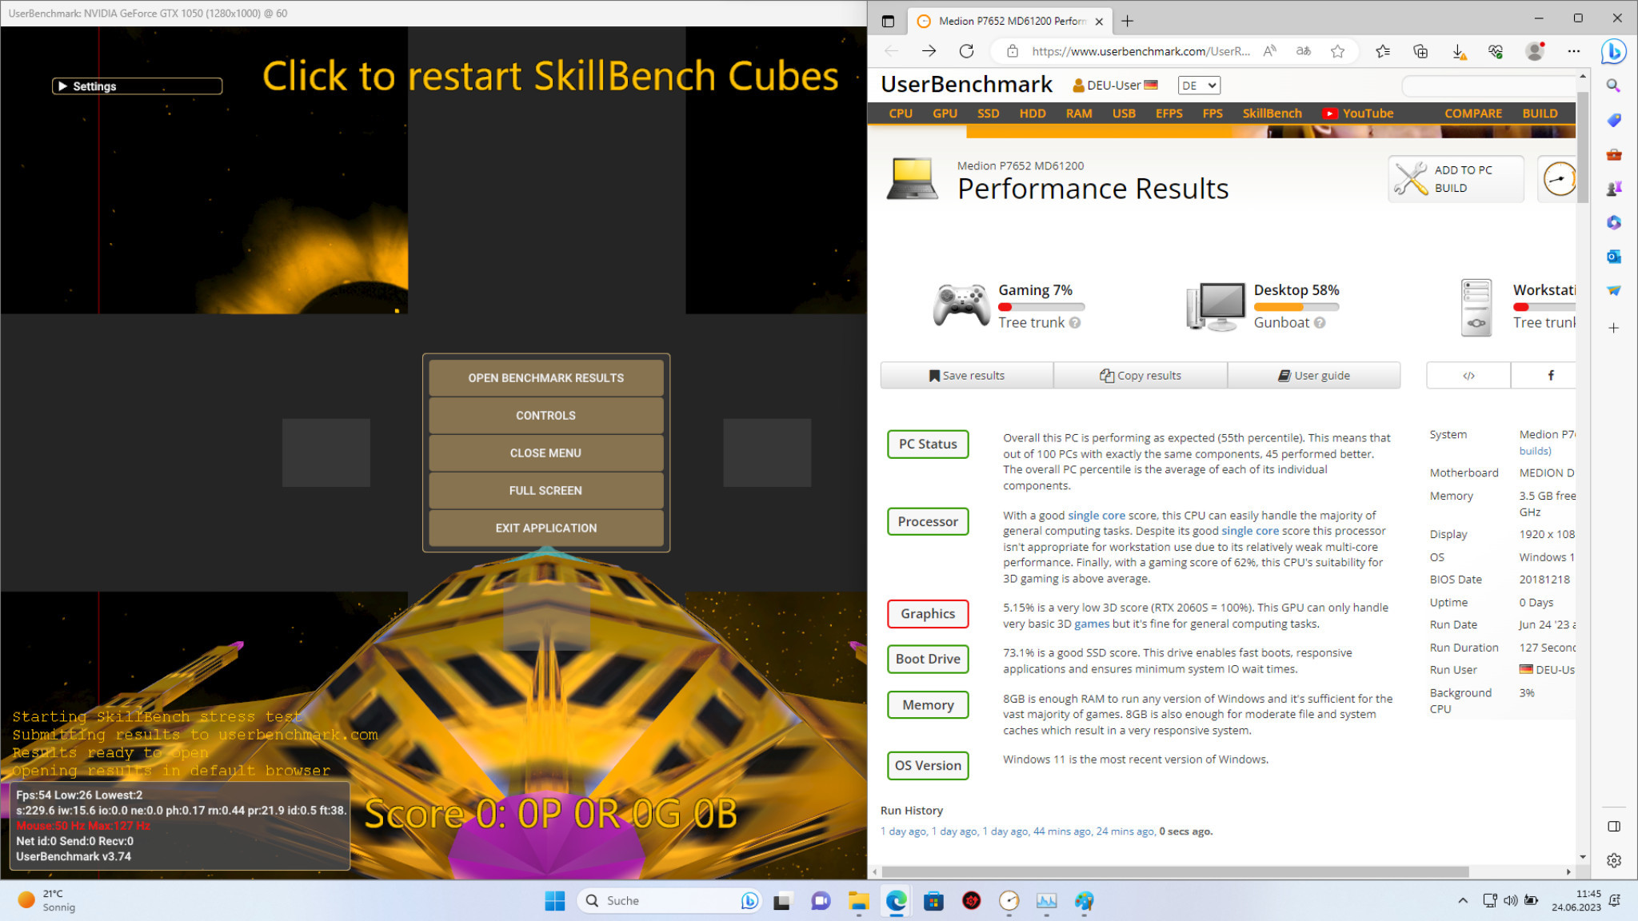This screenshot has height=921, width=1638.
Task: Select the GPU navigation menu item
Action: (945, 114)
